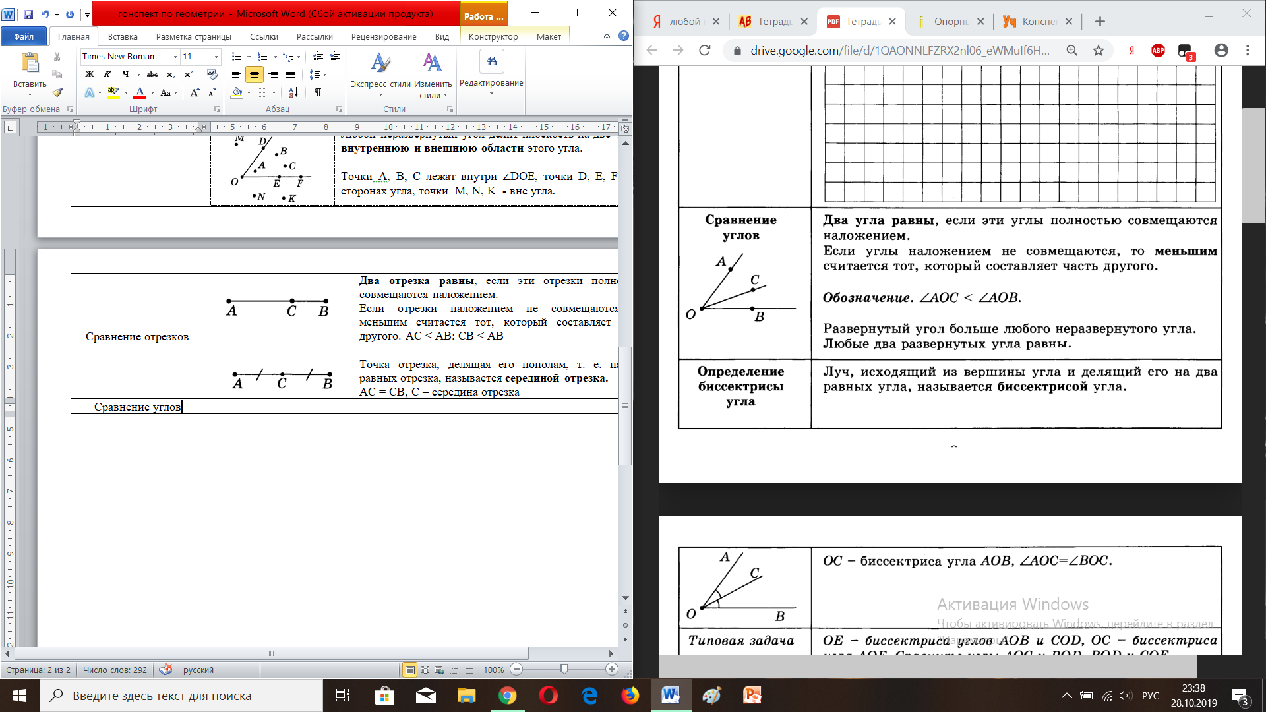Apply red font color
The height and width of the screenshot is (712, 1266).
[140, 92]
